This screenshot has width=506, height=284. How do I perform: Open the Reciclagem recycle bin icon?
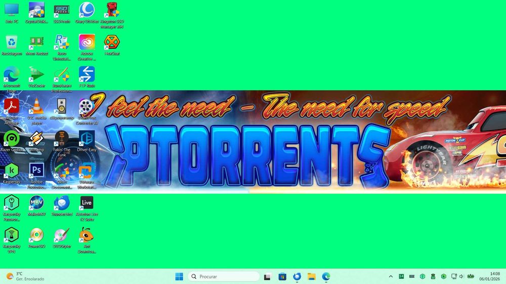point(12,45)
